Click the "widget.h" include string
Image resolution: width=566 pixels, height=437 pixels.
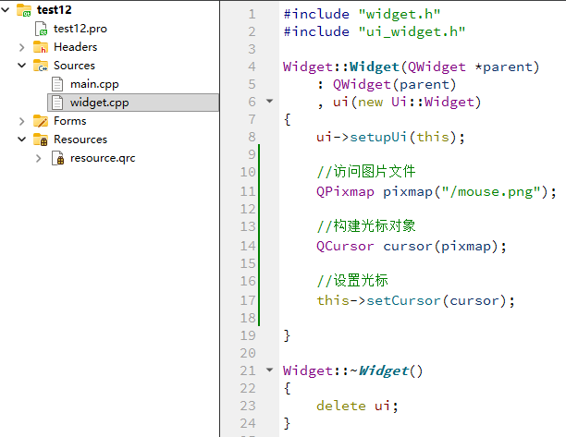tap(400, 15)
